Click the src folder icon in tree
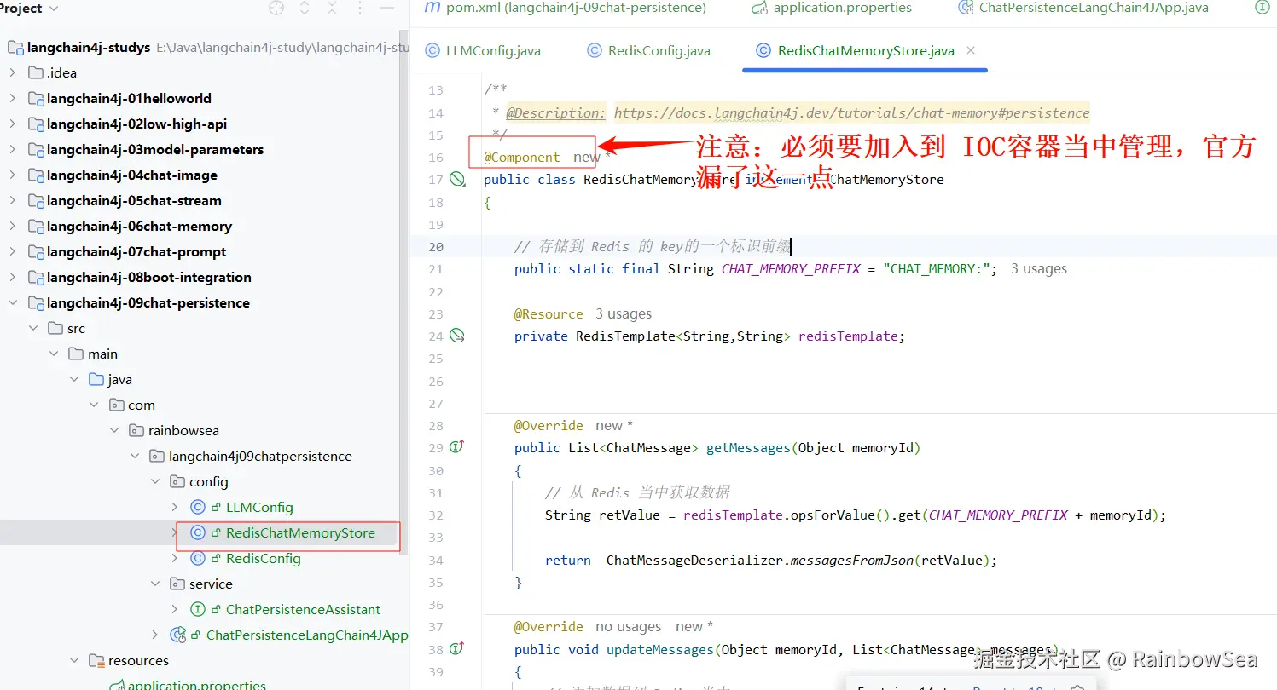This screenshot has height=690, width=1277. (55, 328)
